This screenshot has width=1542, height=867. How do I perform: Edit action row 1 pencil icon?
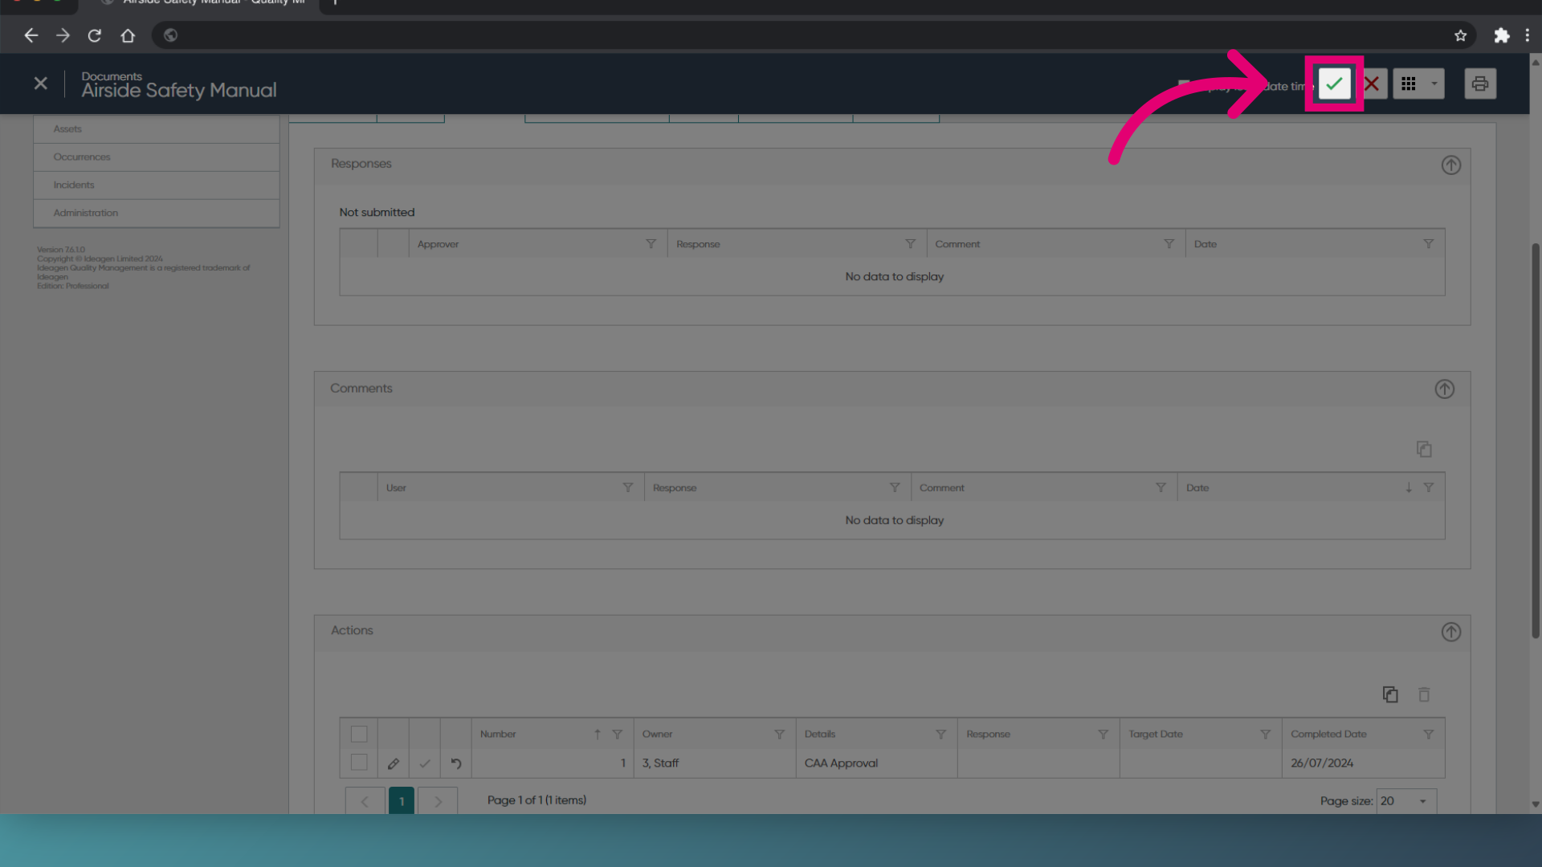click(x=394, y=763)
